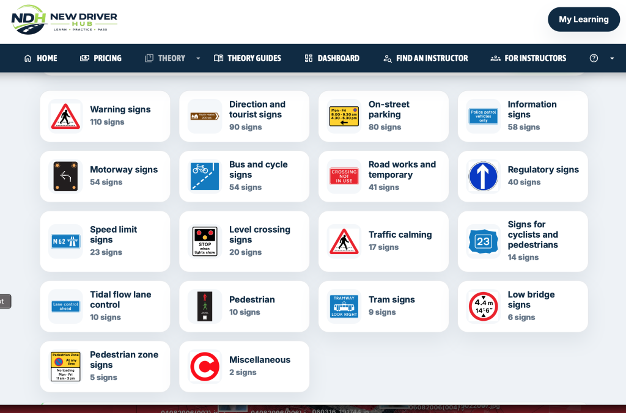
Task: Click the brown tourist direction sign icon
Action: tap(205, 116)
